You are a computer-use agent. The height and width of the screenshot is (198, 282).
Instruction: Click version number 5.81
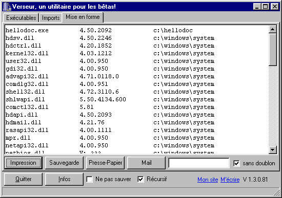pyautogui.click(x=87, y=107)
